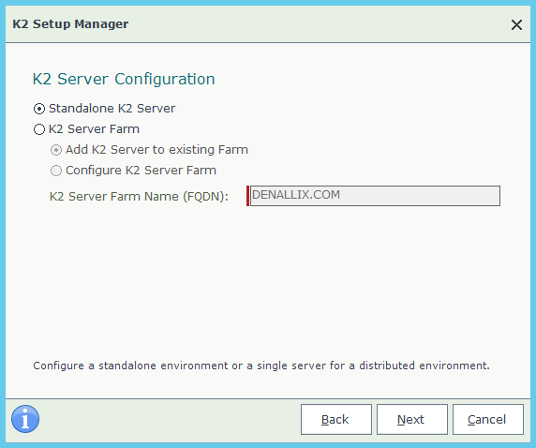
Task: Click the K2 Server Farm Name field
Action: 375,196
